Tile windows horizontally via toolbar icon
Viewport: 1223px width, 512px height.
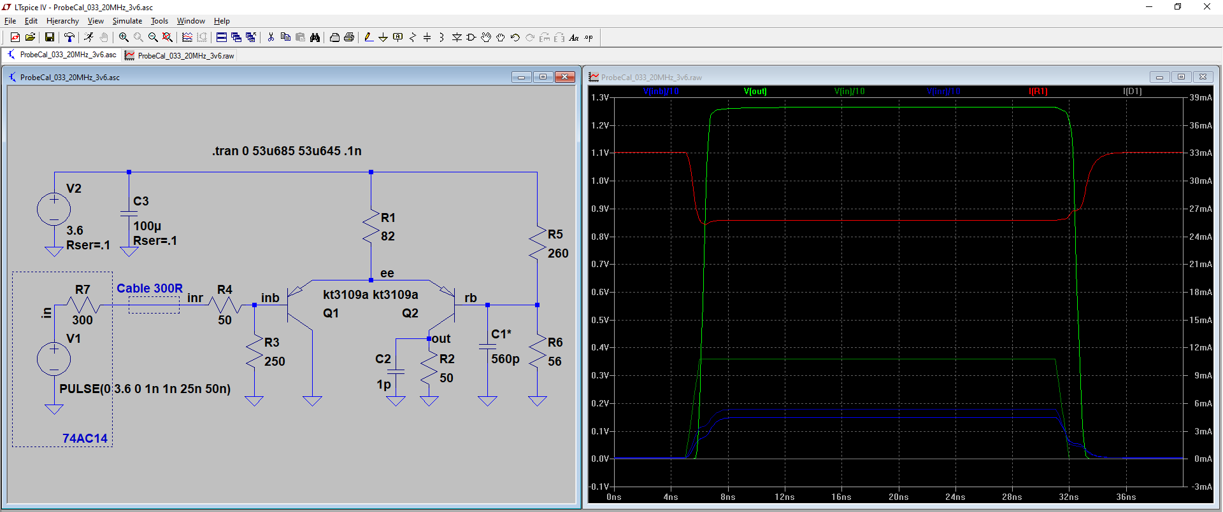tap(222, 38)
